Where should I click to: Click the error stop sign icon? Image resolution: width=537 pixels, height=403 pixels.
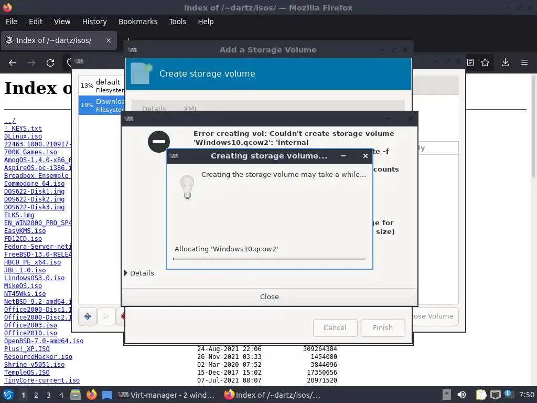pyautogui.click(x=159, y=142)
